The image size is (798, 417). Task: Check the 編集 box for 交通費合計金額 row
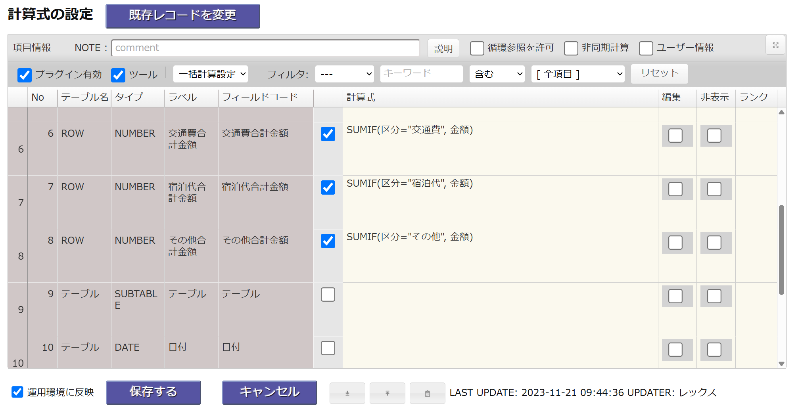(675, 136)
